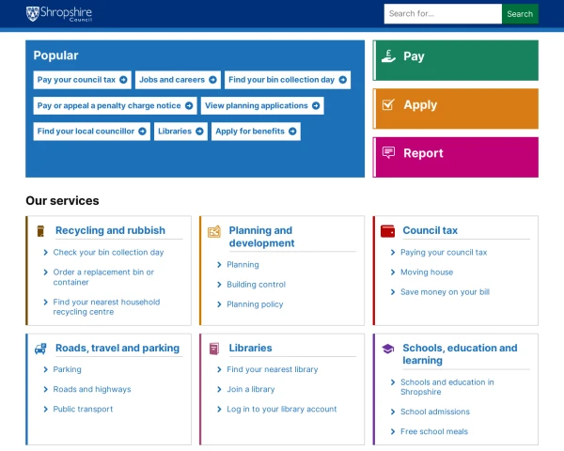This screenshot has height=451, width=564.
Task: Click the Report speech bubble icon
Action: [388, 153]
